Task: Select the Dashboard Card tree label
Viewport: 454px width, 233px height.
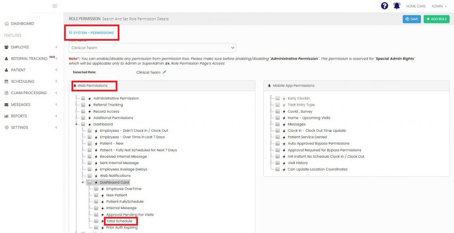Action: point(115,183)
